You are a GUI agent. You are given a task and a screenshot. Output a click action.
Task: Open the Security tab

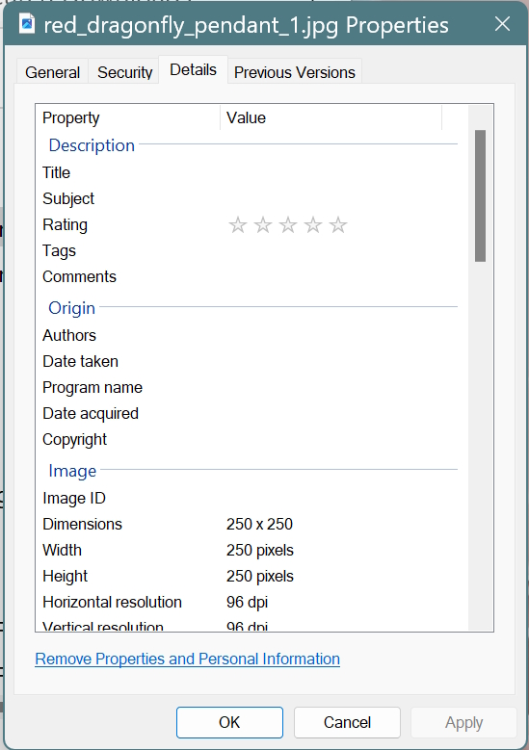(x=124, y=72)
